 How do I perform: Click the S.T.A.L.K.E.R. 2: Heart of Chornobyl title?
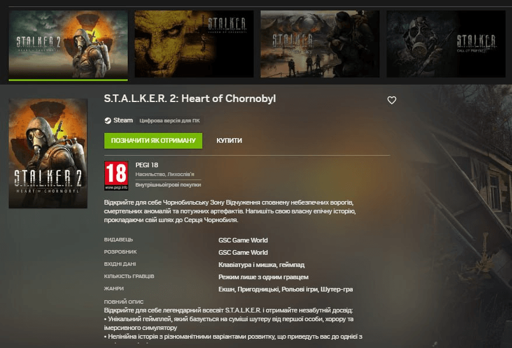click(190, 99)
